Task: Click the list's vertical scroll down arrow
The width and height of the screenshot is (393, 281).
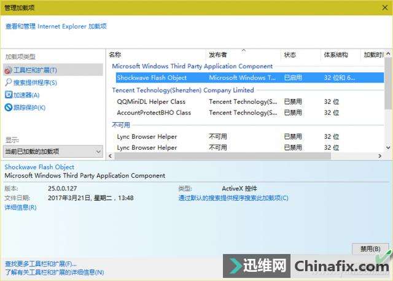Action: tap(388, 147)
